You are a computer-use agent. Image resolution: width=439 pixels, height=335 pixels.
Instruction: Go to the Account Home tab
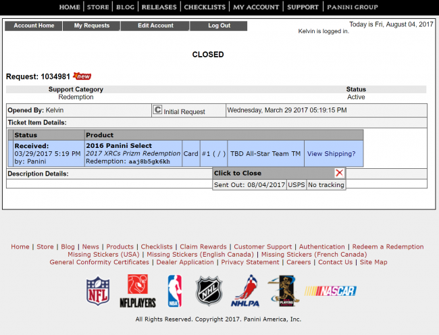click(34, 26)
